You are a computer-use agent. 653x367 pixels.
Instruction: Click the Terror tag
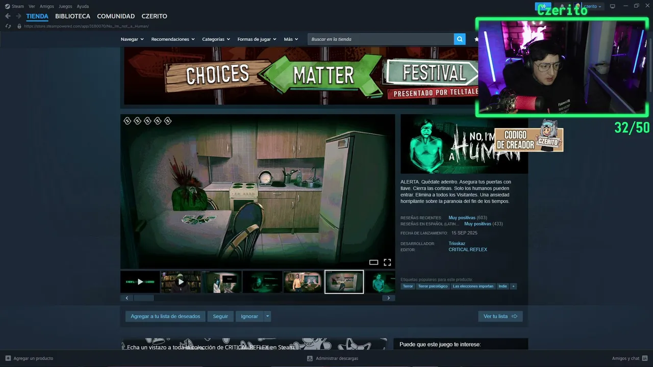[408, 286]
